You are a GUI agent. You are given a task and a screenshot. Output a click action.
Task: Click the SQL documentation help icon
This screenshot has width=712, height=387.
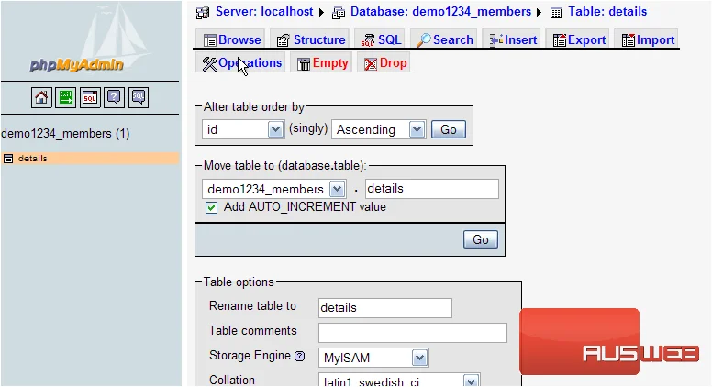(139, 97)
